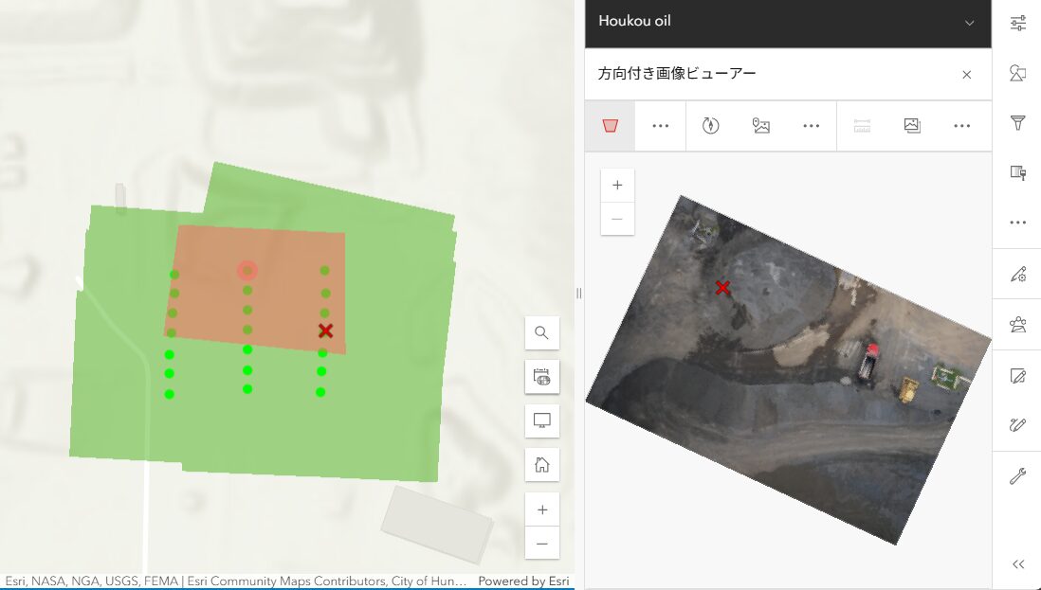The width and height of the screenshot is (1041, 590).
Task: Open the stacked images gallery icon
Action: tap(912, 126)
